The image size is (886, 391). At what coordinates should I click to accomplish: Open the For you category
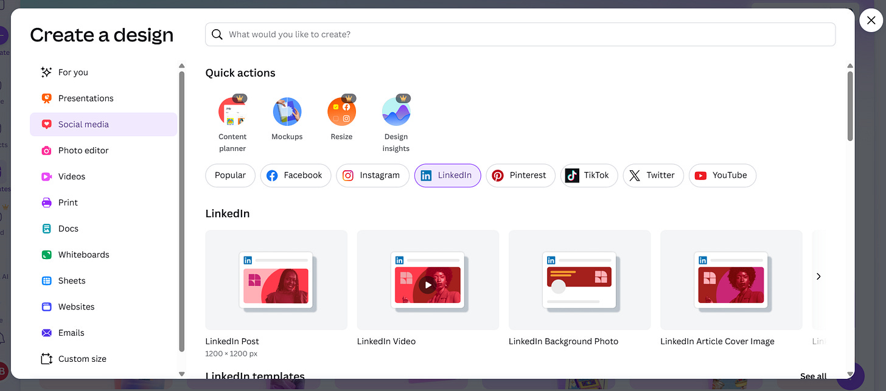coord(103,72)
